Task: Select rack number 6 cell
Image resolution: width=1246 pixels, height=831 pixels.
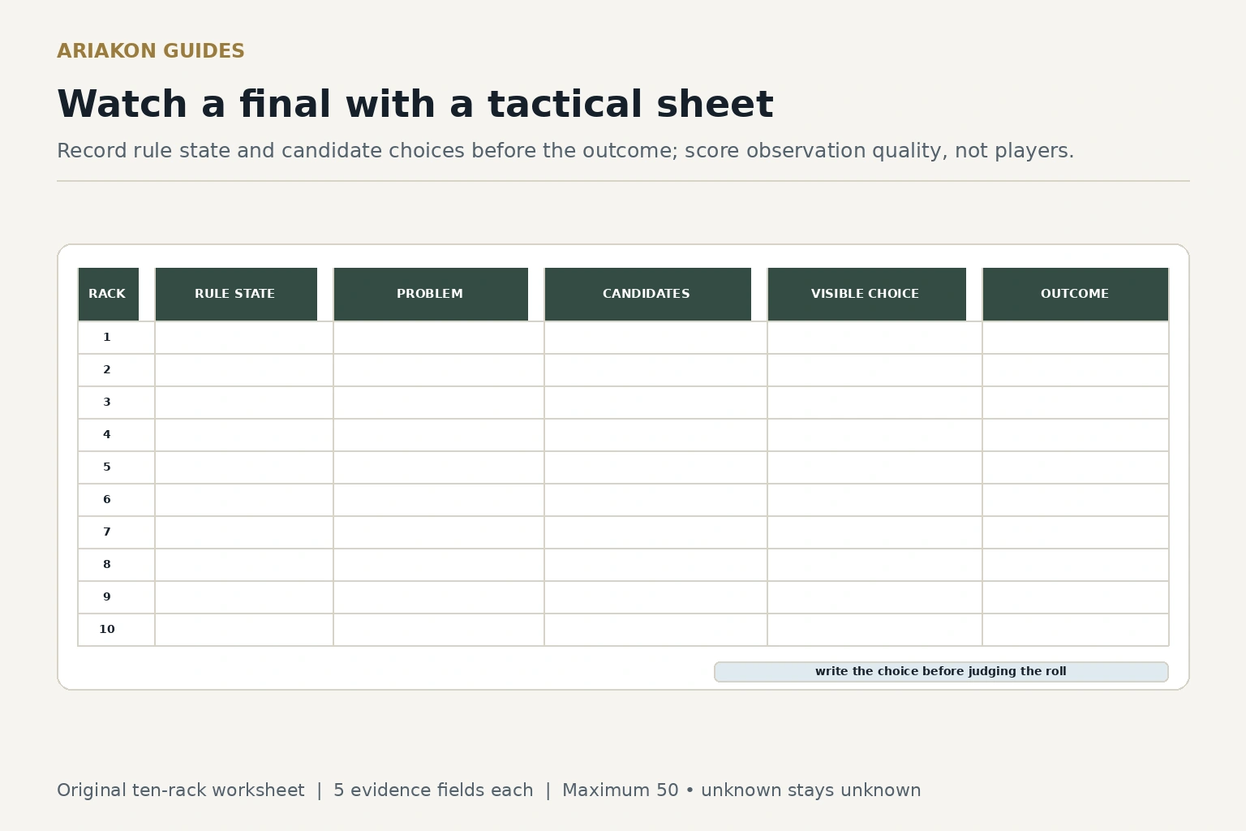Action: 116,500
